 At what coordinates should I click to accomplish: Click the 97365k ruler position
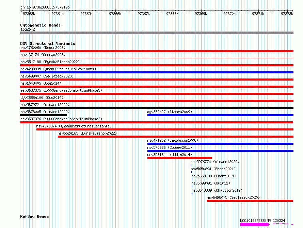[x=86, y=14]
